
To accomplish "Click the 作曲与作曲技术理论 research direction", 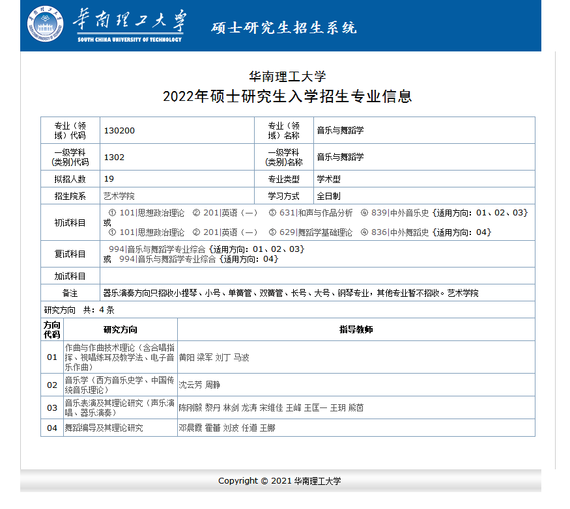I will [x=120, y=357].
